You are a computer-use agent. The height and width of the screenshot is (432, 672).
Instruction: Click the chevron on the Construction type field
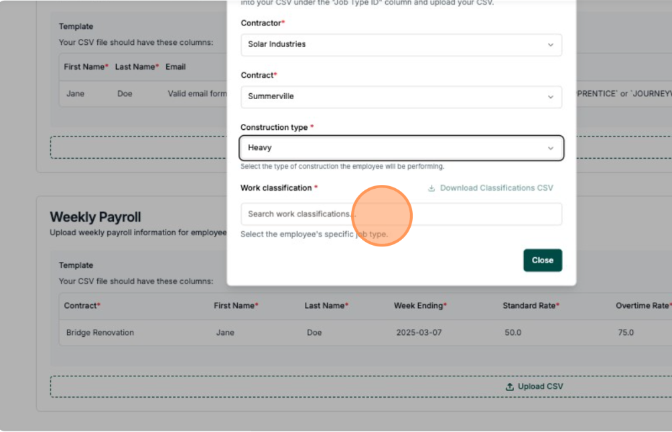[x=550, y=147]
